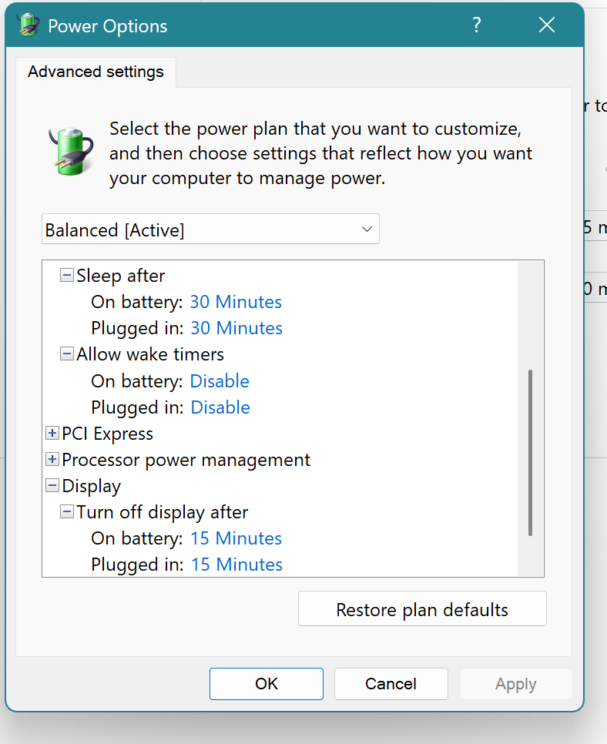Select display On battery 15 Minutes value
607x744 pixels.
coord(236,538)
